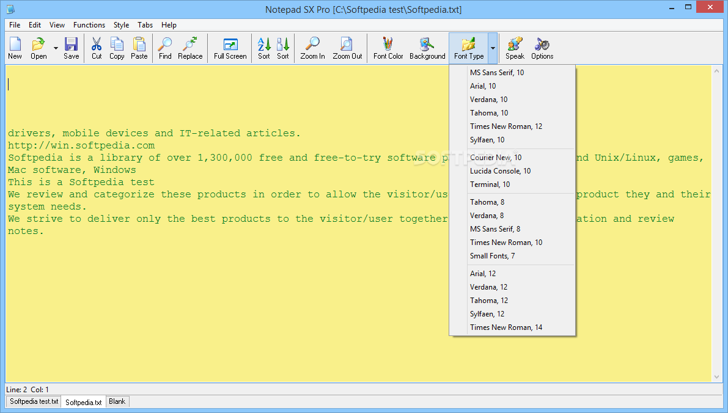Open the Edit menu
The height and width of the screenshot is (413, 728).
(x=35, y=25)
